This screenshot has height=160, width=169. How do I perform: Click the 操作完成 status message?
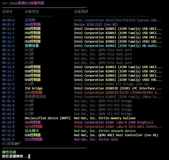[x=9, y=152]
